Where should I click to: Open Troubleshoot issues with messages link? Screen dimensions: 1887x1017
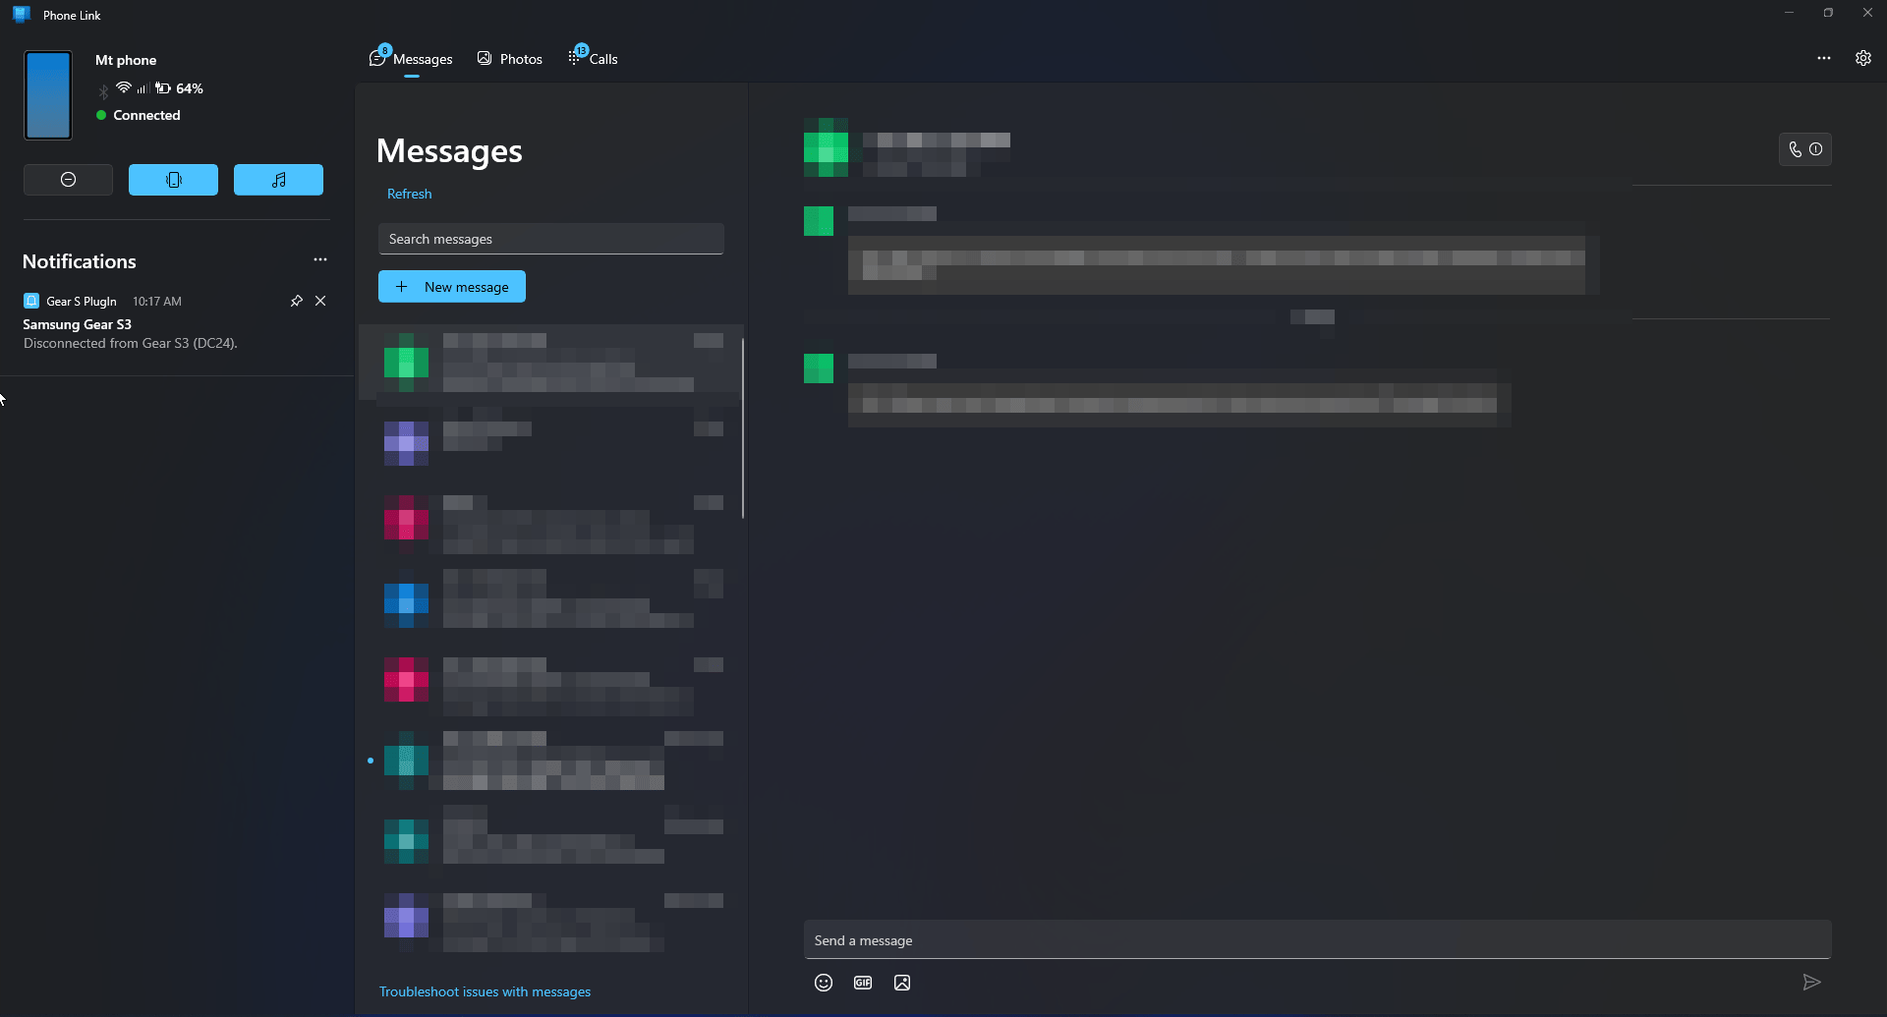pyautogui.click(x=485, y=991)
